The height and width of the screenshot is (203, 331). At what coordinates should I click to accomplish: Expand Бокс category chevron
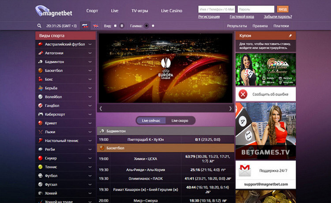pyautogui.click(x=90, y=79)
